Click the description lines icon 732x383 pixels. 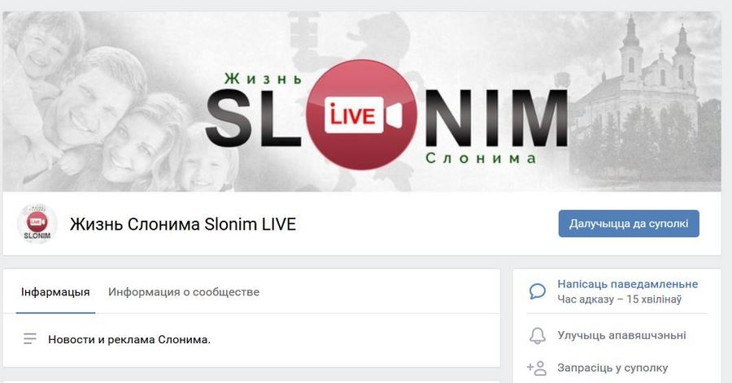coord(30,338)
